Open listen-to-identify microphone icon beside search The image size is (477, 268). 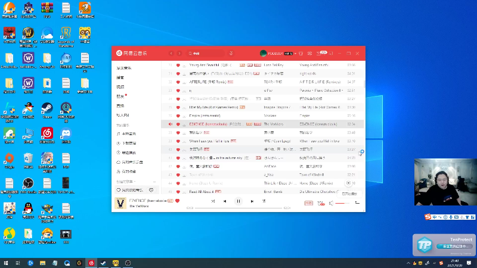click(231, 53)
